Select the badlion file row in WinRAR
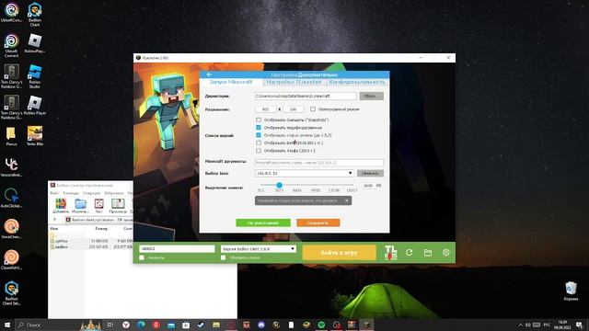Viewport: 589px width, 331px height. click(91, 247)
